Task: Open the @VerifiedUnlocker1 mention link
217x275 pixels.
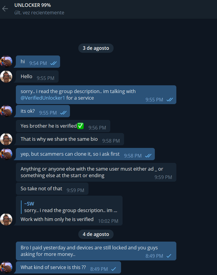Action: click(x=43, y=98)
